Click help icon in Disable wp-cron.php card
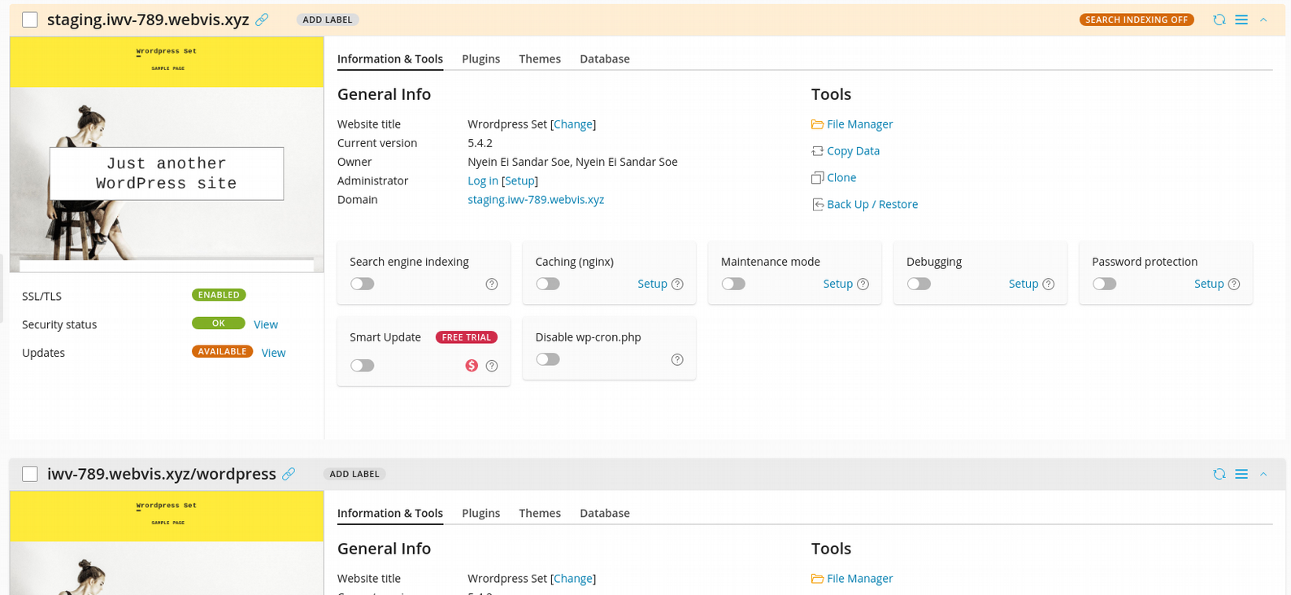The height and width of the screenshot is (595, 1291). point(677,359)
